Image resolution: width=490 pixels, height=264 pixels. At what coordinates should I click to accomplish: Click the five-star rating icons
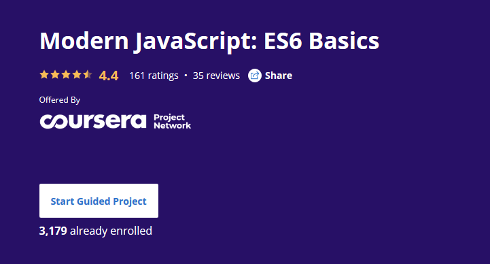[x=66, y=75]
